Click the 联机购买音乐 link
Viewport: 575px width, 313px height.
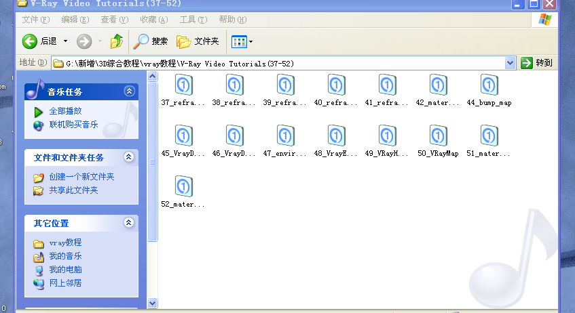click(x=73, y=125)
